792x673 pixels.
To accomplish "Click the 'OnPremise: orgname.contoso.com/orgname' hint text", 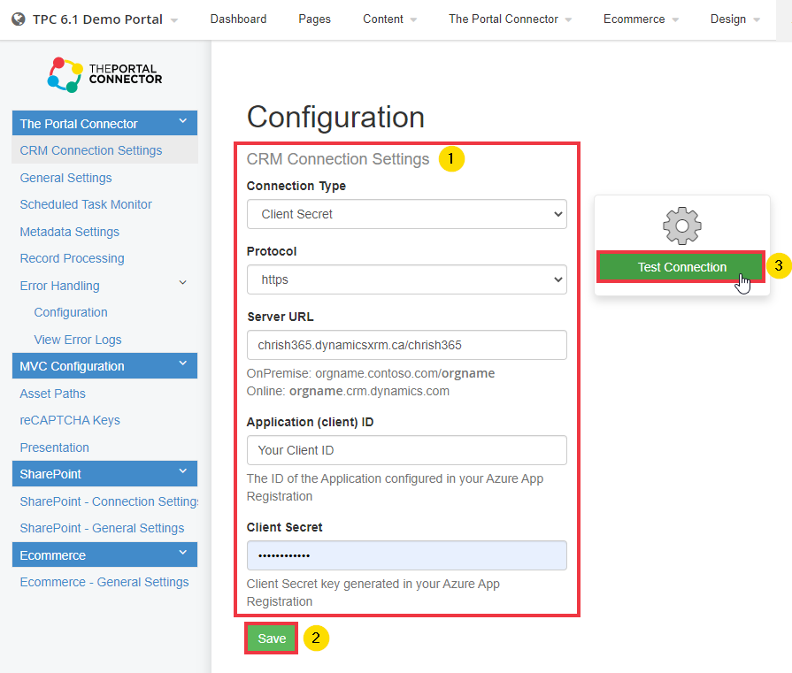I will pos(371,373).
